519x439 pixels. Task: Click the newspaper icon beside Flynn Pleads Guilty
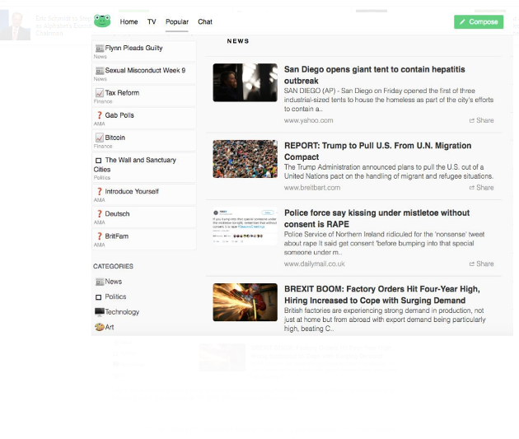[x=100, y=49]
